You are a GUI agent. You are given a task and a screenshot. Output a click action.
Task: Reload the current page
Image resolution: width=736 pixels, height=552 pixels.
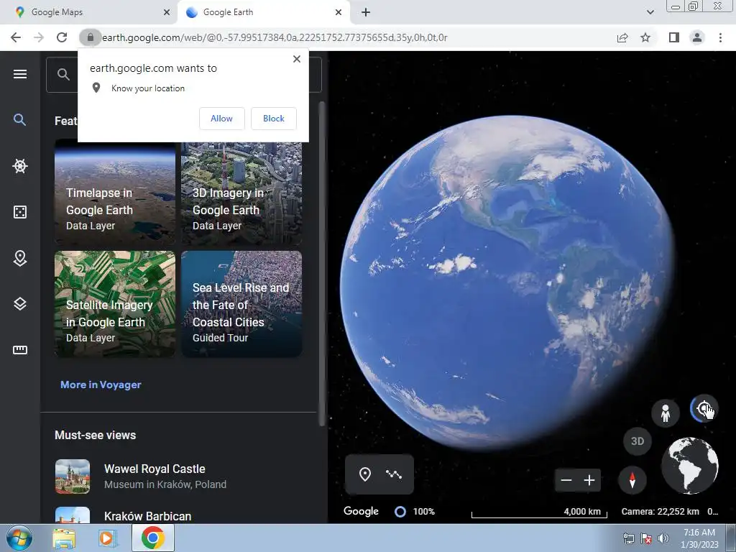pyautogui.click(x=62, y=37)
